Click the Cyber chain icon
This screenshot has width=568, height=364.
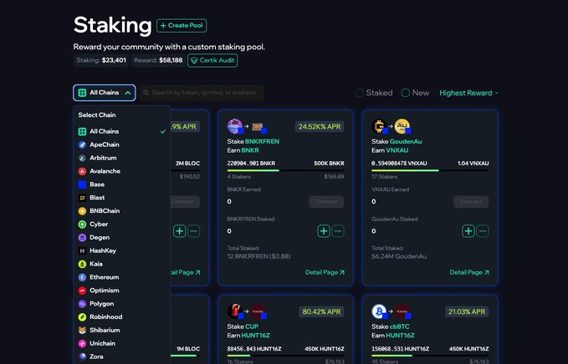pos(82,224)
